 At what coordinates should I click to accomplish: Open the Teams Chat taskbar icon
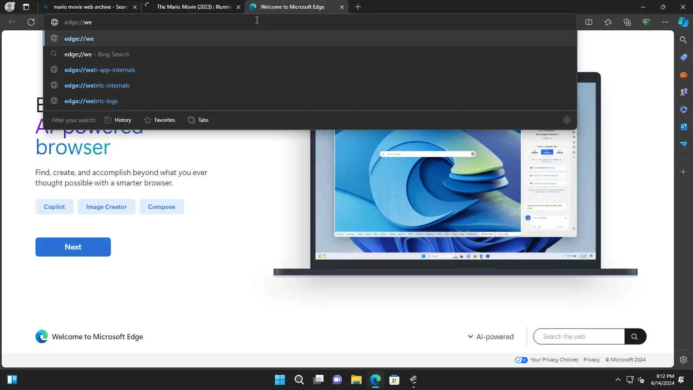(x=337, y=380)
